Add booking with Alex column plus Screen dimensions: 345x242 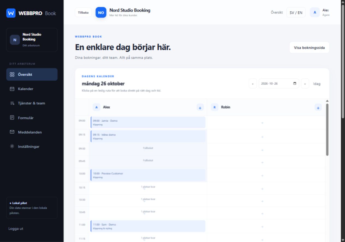[200, 107]
